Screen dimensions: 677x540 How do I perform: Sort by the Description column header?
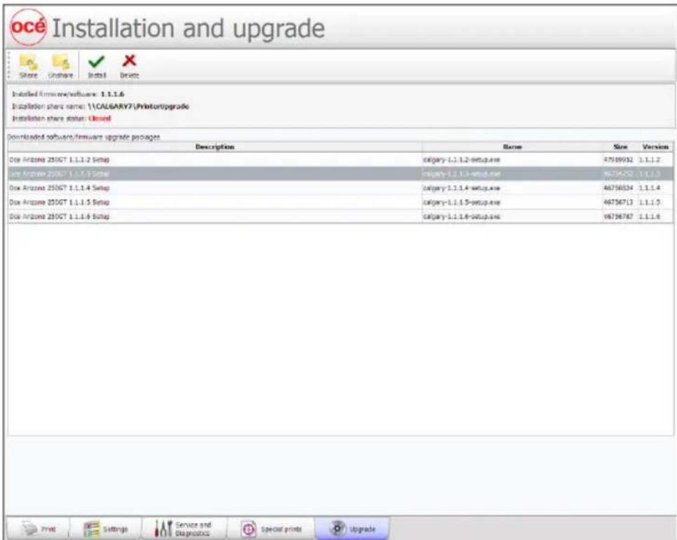point(215,147)
